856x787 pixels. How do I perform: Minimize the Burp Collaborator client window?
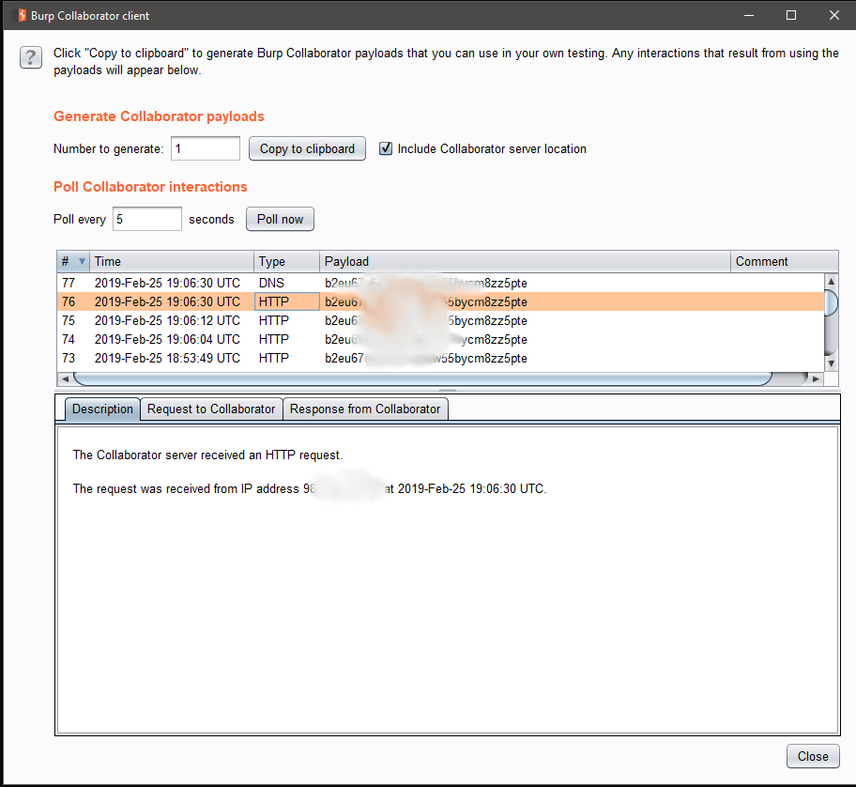[x=749, y=15]
